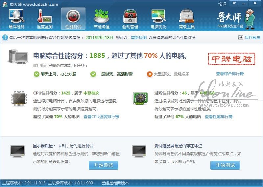The image size is (263, 187).
Task: Click the monitor icon beside 显示器质量
Action: 17,151
